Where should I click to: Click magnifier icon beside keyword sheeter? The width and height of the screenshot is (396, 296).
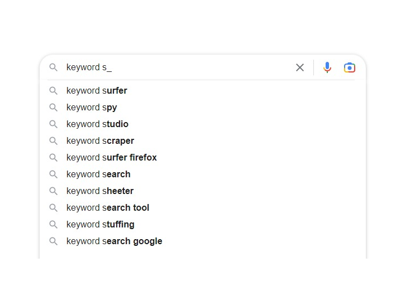(x=54, y=191)
